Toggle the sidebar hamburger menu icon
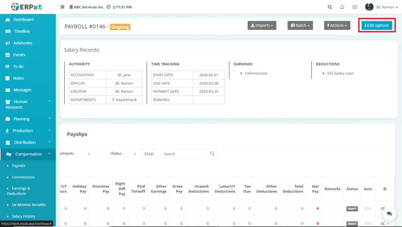Screen dimensions: 402x227 coord(62,7)
